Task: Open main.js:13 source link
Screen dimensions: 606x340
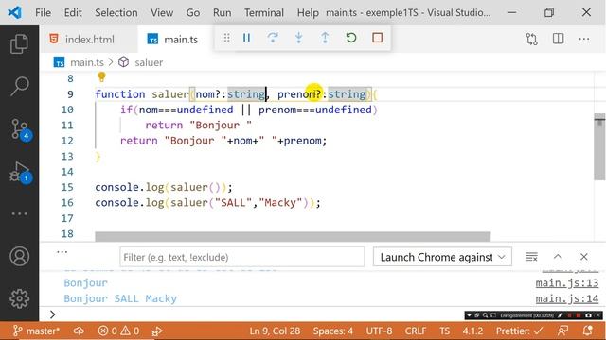Action: coord(566,283)
